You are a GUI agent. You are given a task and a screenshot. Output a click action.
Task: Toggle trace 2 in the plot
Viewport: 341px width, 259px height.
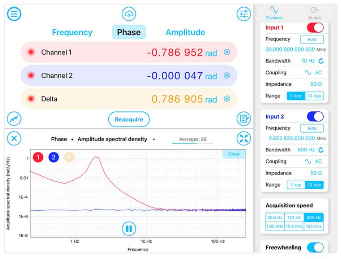(54, 157)
